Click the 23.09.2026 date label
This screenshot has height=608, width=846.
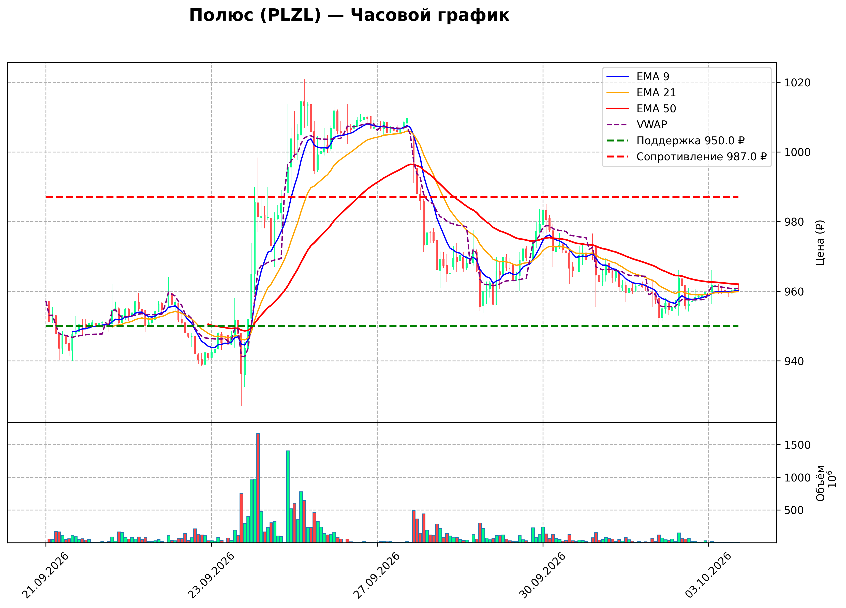(x=211, y=575)
